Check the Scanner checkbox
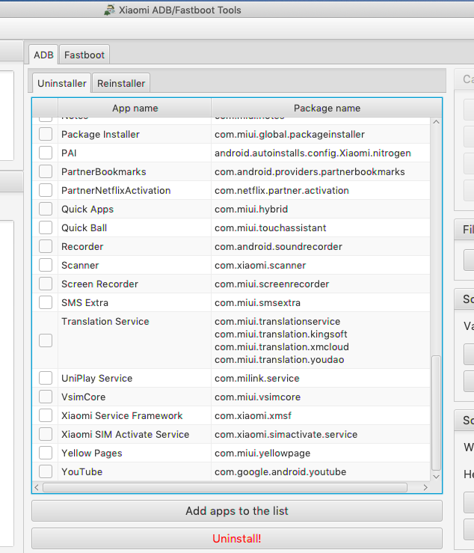 click(x=46, y=265)
